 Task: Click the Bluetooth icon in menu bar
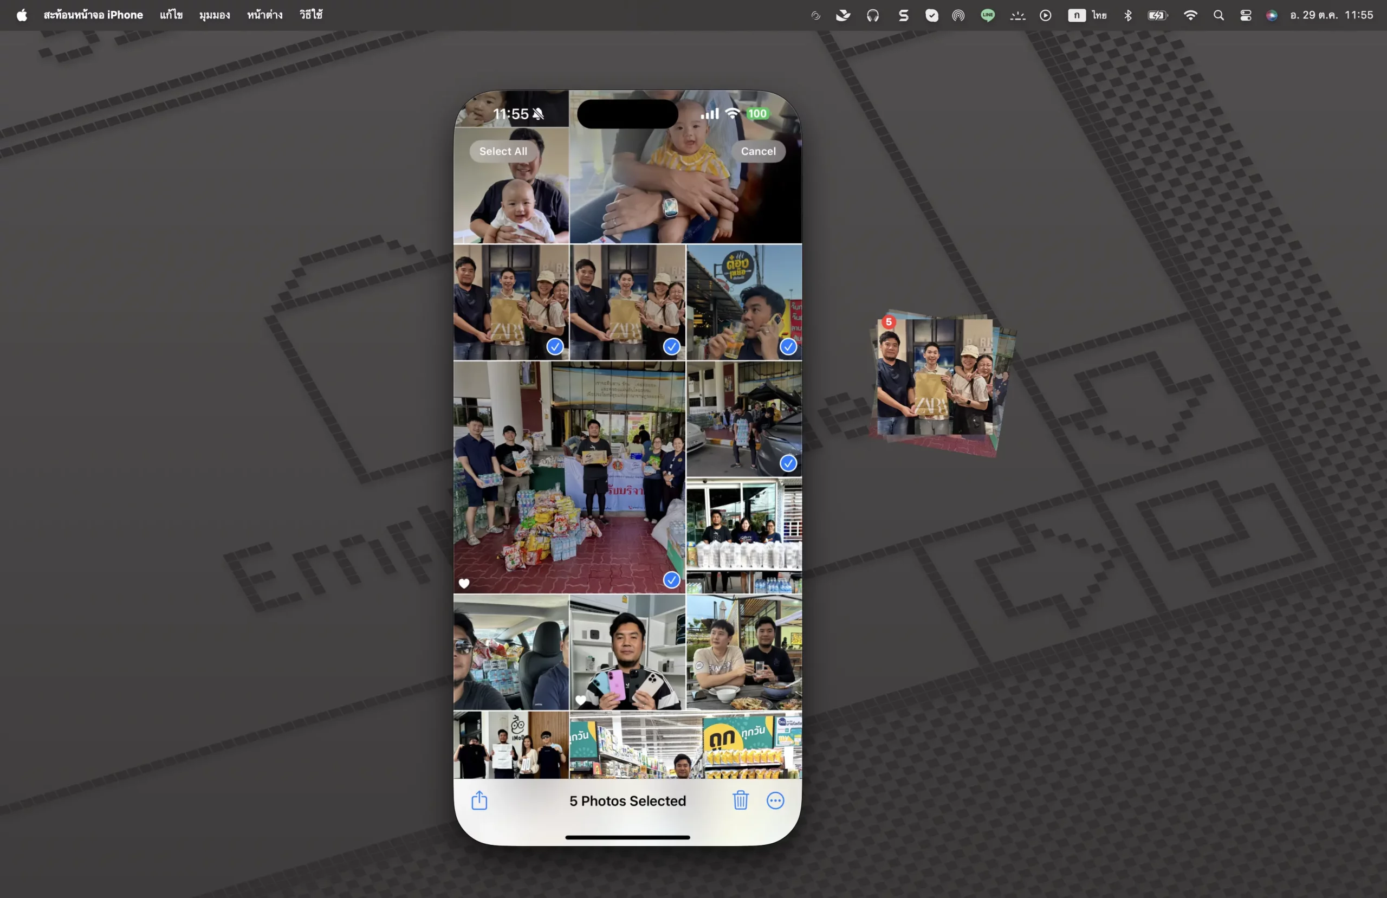1127,16
